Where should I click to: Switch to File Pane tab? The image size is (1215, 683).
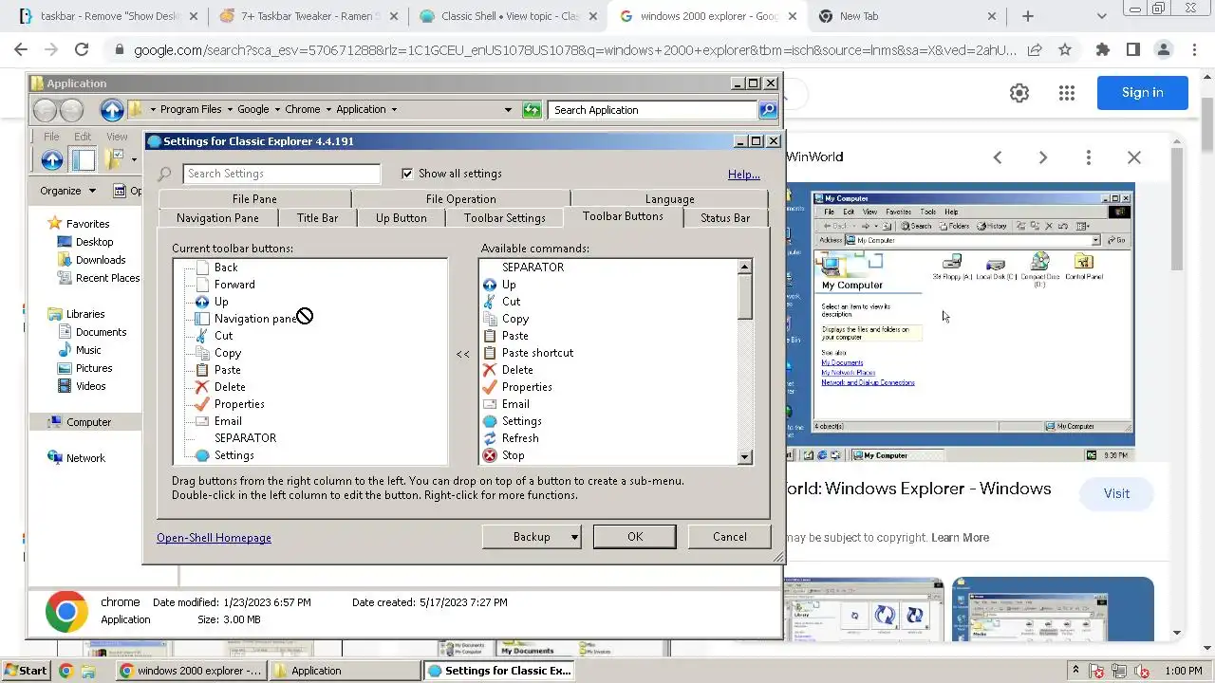[x=254, y=199]
